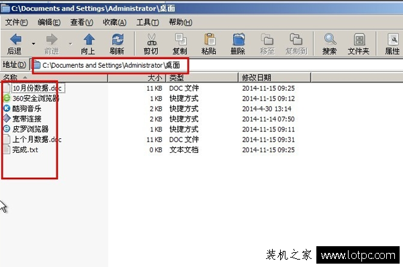This screenshot has width=403, height=267.
Task: Click the title bar folder icon
Action: (x=5, y=9)
